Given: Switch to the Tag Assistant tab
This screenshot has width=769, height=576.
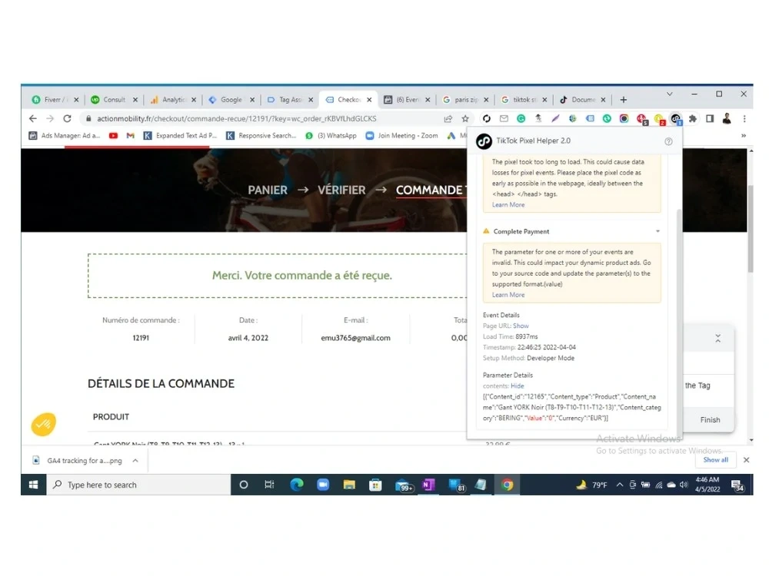Looking at the screenshot, I should pos(290,99).
